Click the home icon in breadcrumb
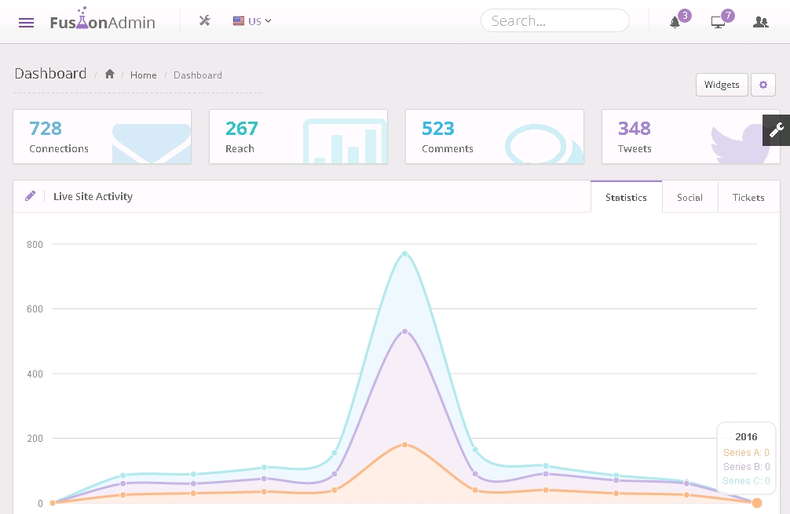This screenshot has width=790, height=514. (x=110, y=75)
